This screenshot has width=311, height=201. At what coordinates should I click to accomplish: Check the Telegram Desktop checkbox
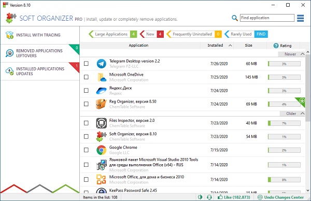86,63
